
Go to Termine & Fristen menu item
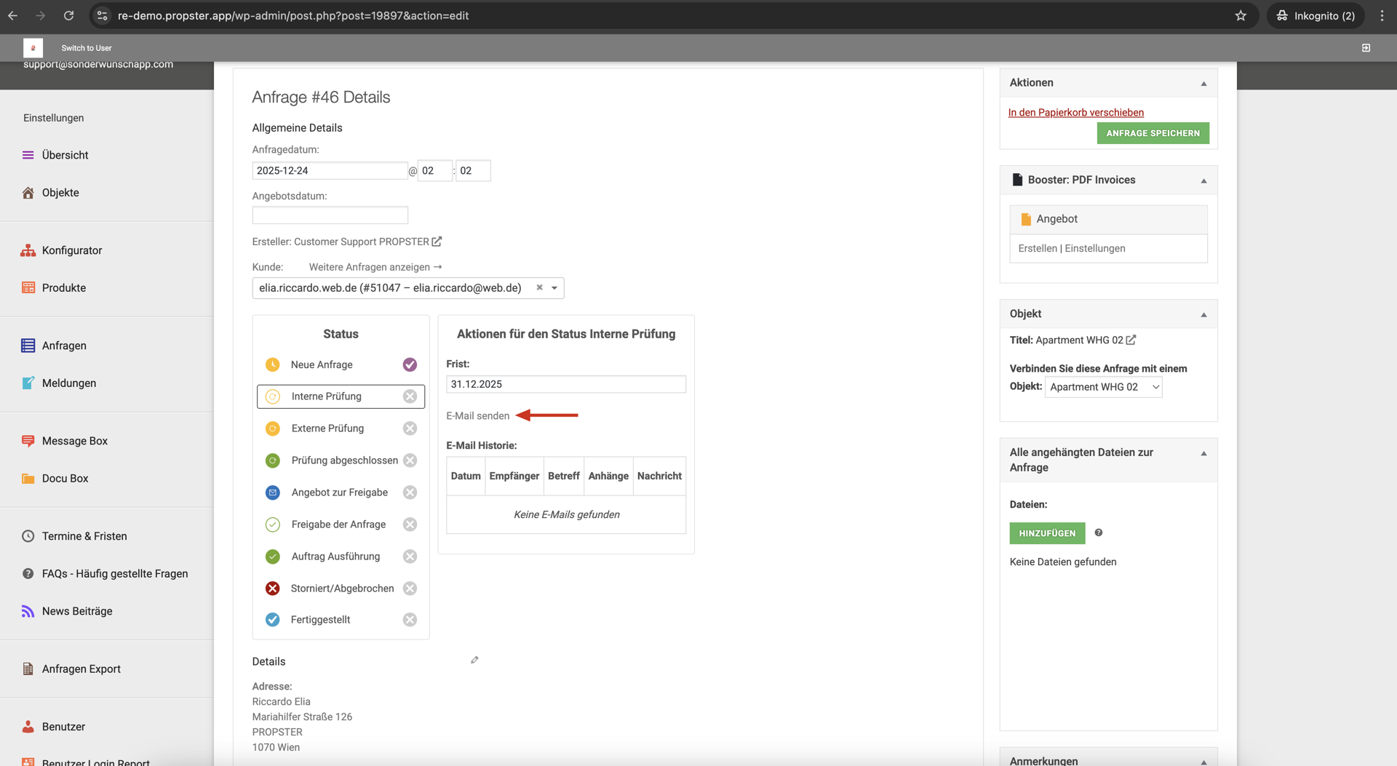pyautogui.click(x=84, y=536)
